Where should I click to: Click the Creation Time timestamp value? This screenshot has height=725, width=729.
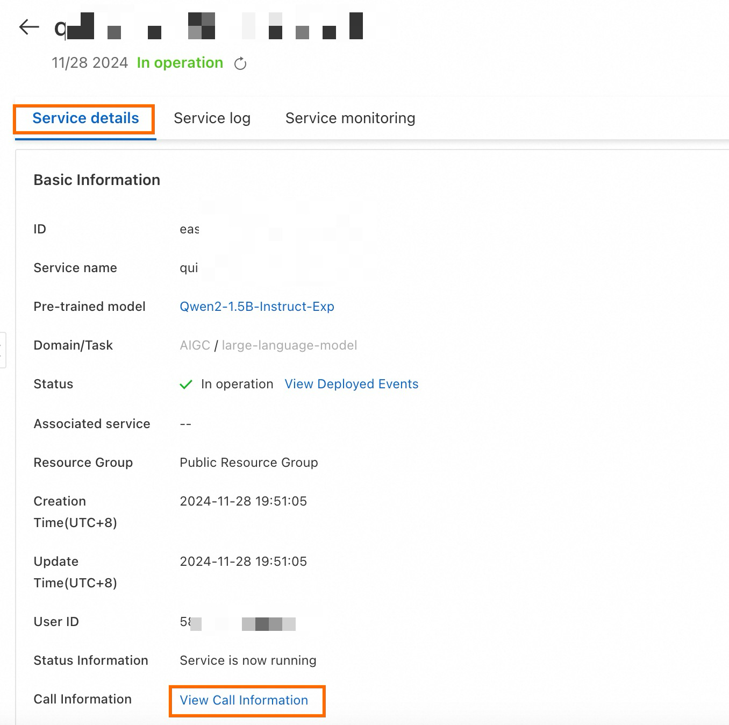pos(243,501)
